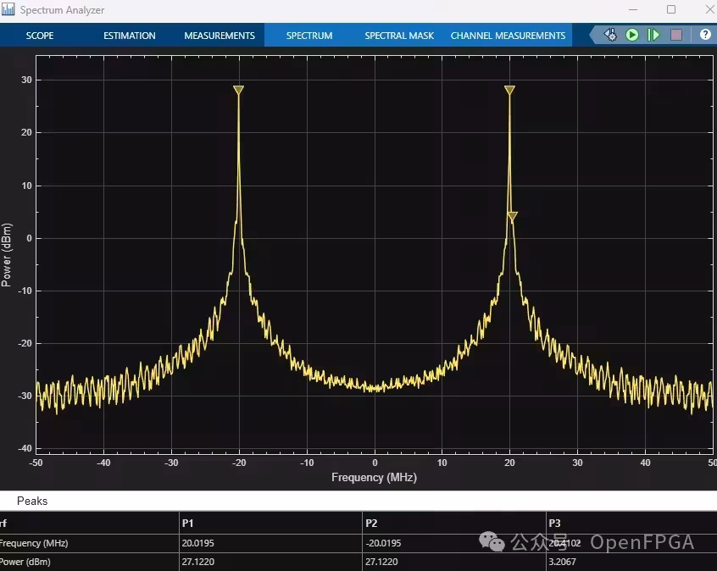This screenshot has height=571, width=717.
Task: Click the P2 frequency value -20.0195
Action: click(x=383, y=543)
